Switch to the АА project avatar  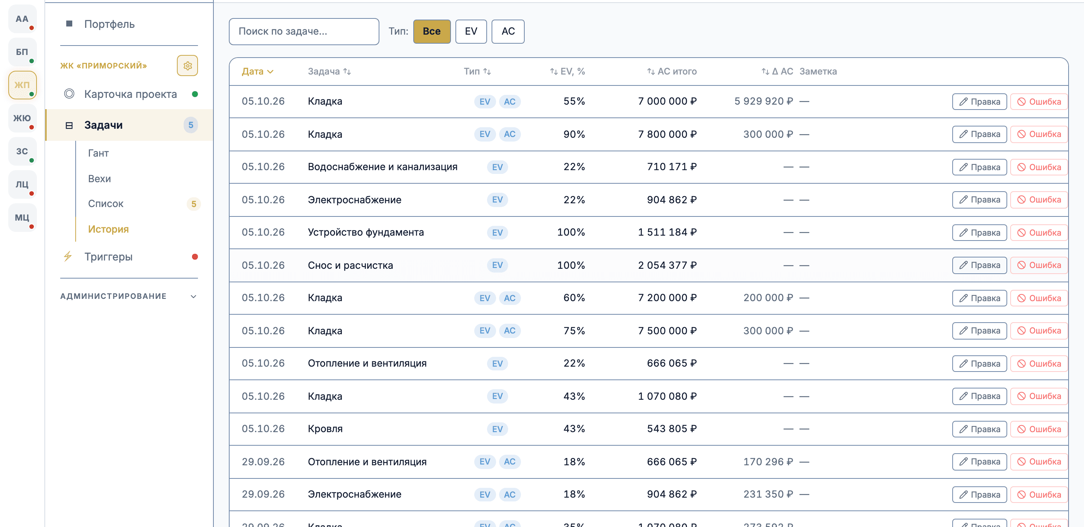(x=22, y=19)
